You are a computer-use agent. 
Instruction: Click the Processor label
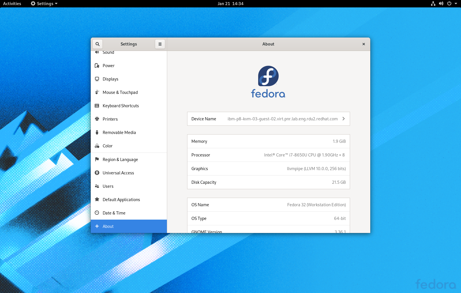[201, 155]
